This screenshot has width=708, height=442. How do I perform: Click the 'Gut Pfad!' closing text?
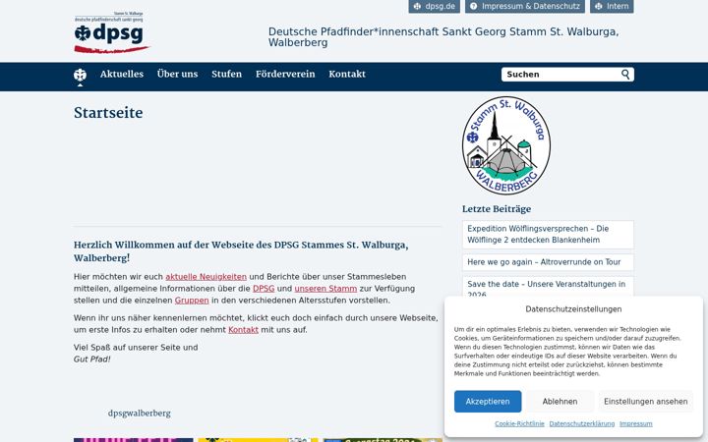(91, 359)
